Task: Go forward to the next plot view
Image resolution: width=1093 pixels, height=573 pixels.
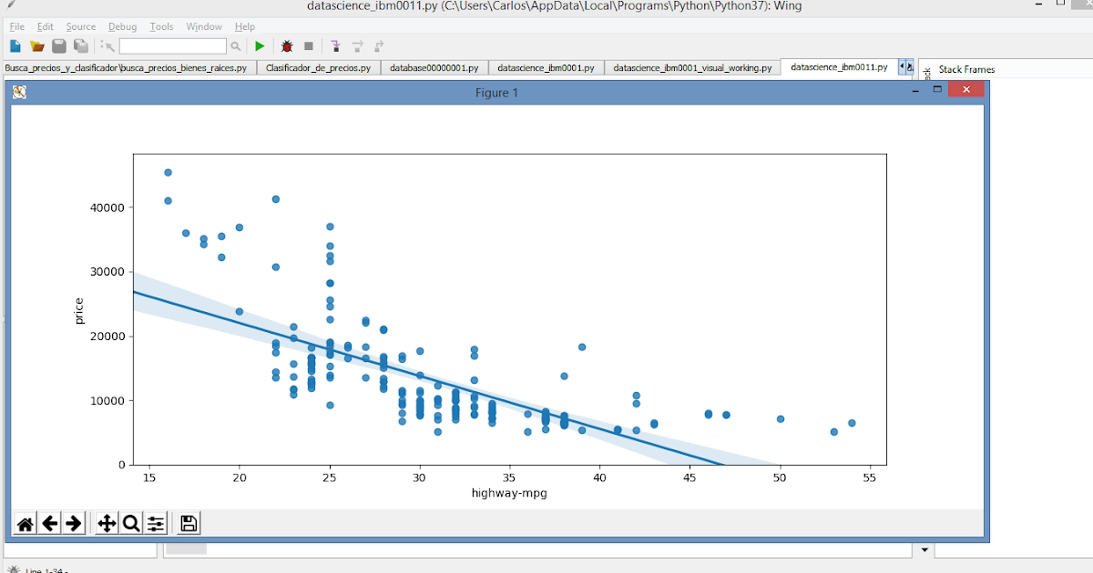Action: (74, 523)
